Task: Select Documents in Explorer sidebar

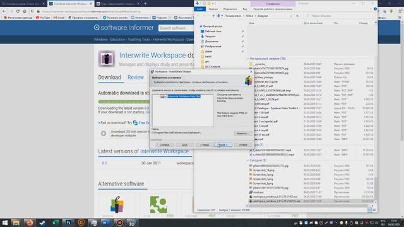Action: (x=210, y=41)
